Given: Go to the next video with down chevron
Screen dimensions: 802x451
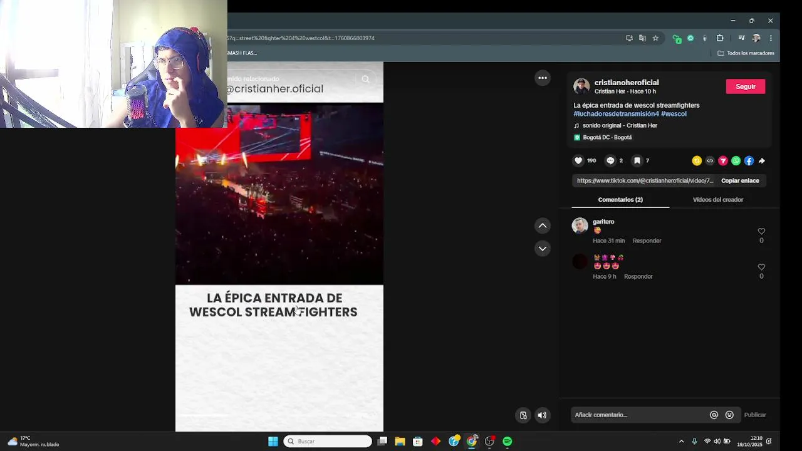Looking at the screenshot, I should pyautogui.click(x=543, y=249).
